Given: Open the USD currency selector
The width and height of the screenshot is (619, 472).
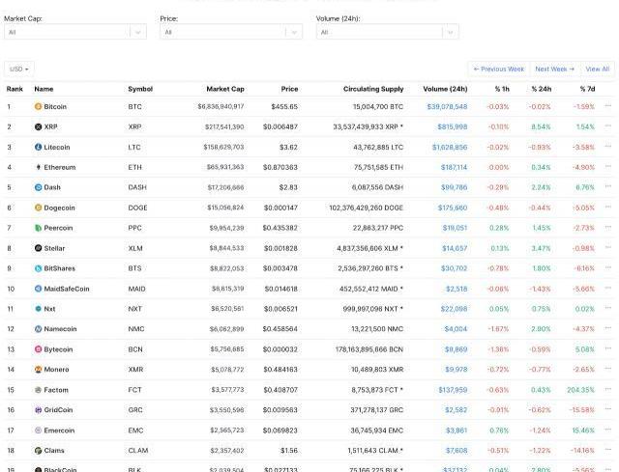Looking at the screenshot, I should [x=19, y=69].
